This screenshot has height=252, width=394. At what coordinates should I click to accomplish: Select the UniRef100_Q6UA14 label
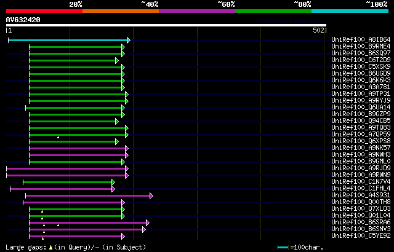click(x=361, y=108)
